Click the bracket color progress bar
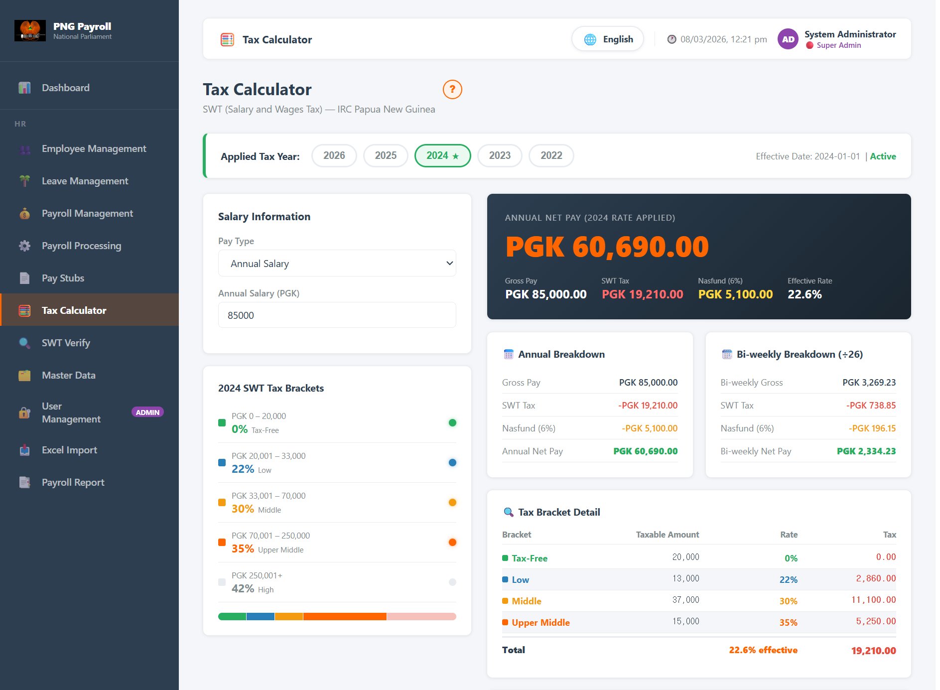Image resolution: width=940 pixels, height=690 pixels. (x=337, y=617)
